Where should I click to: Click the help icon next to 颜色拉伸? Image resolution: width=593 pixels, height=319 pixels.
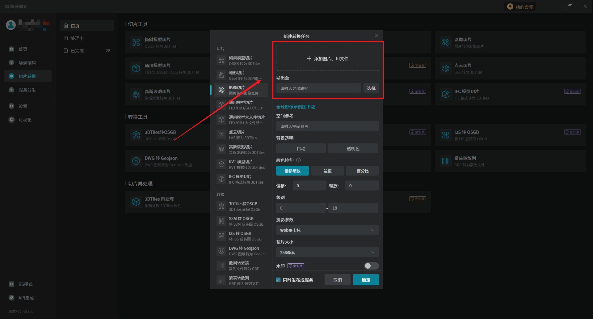point(298,160)
